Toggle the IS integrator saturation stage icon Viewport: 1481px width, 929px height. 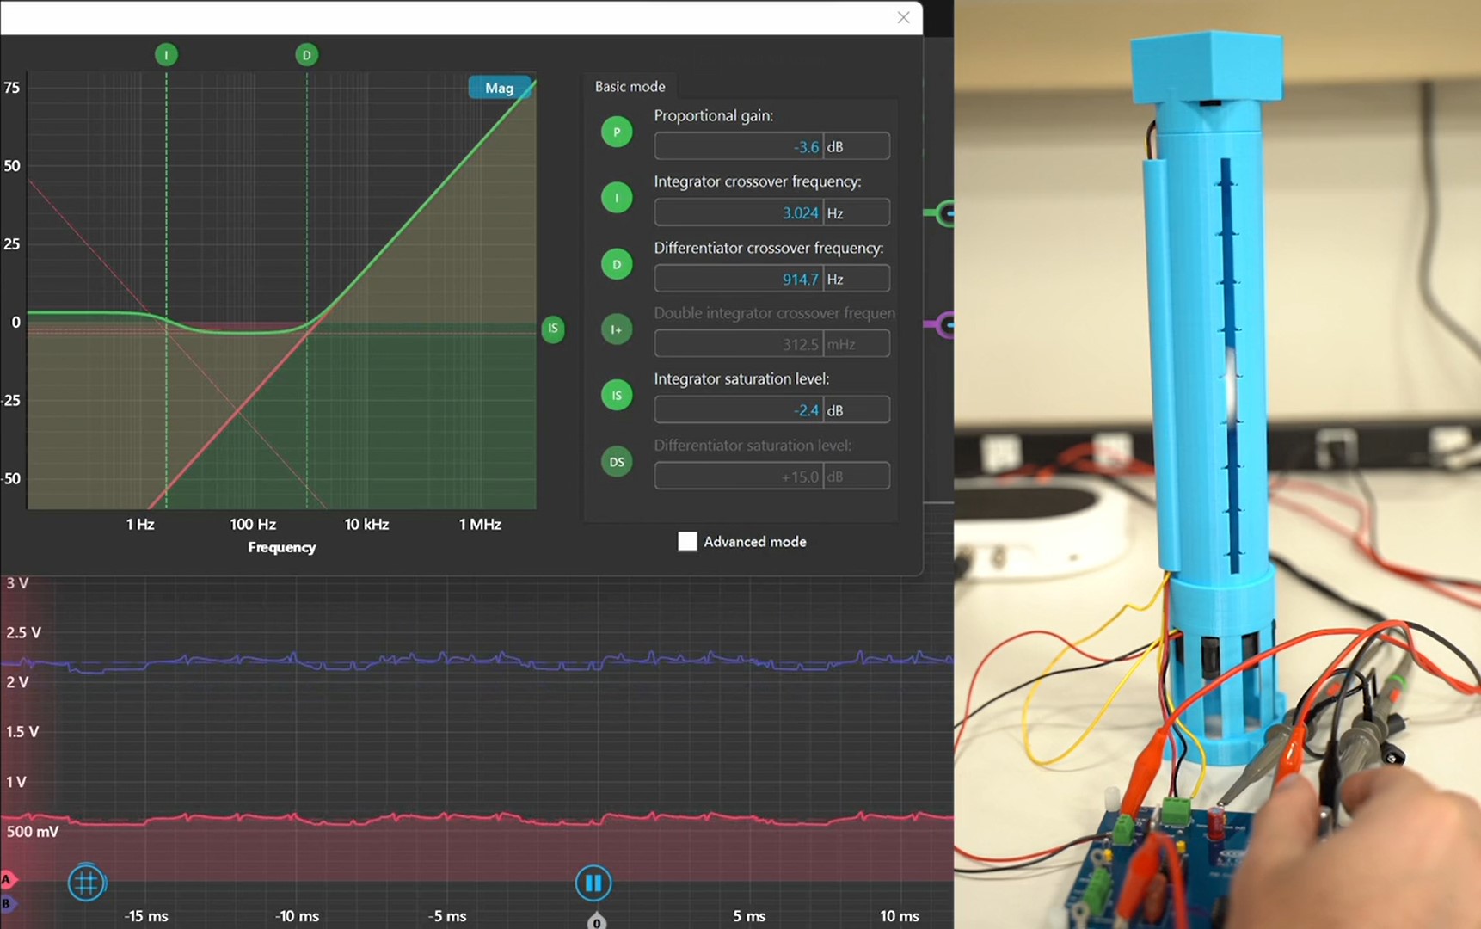click(x=617, y=395)
